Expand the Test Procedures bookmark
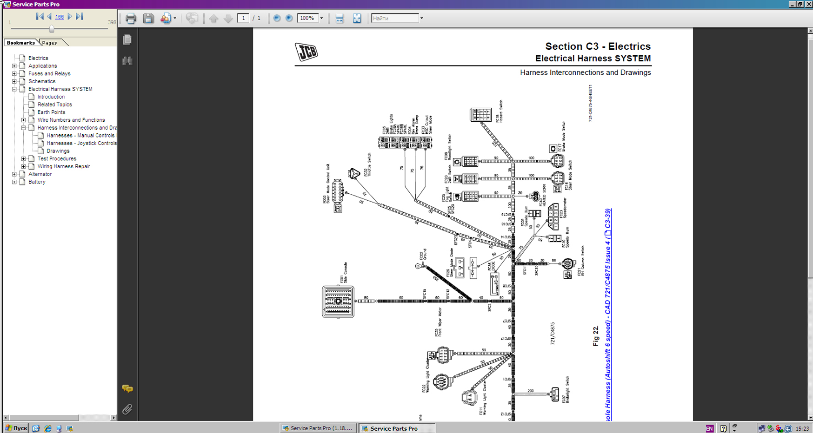813x433 pixels. pos(24,159)
